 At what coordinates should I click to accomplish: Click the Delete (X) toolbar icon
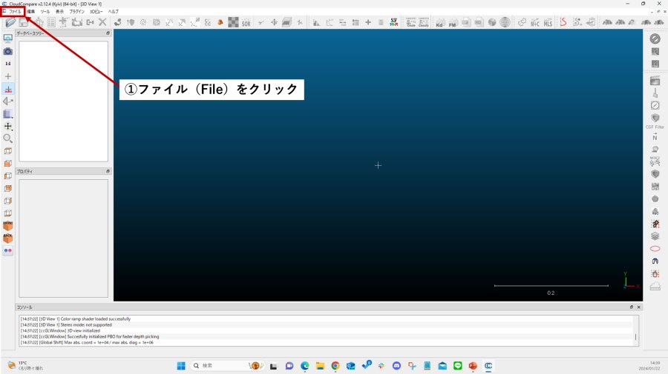coord(102,22)
